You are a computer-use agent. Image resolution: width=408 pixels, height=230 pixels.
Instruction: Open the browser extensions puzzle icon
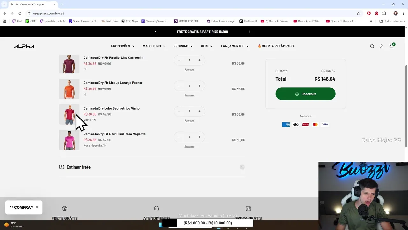[384, 13]
